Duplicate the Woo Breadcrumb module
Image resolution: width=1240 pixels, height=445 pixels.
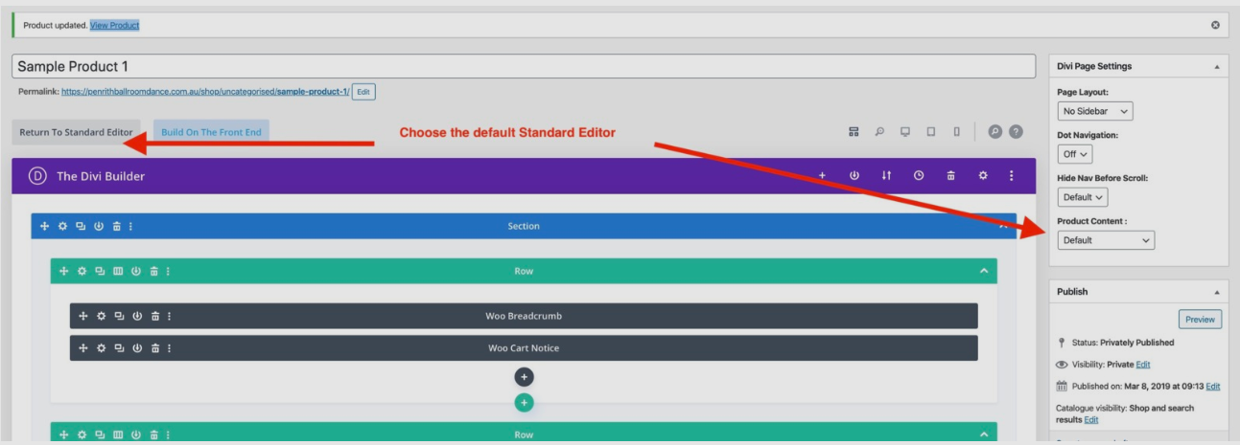click(x=119, y=316)
